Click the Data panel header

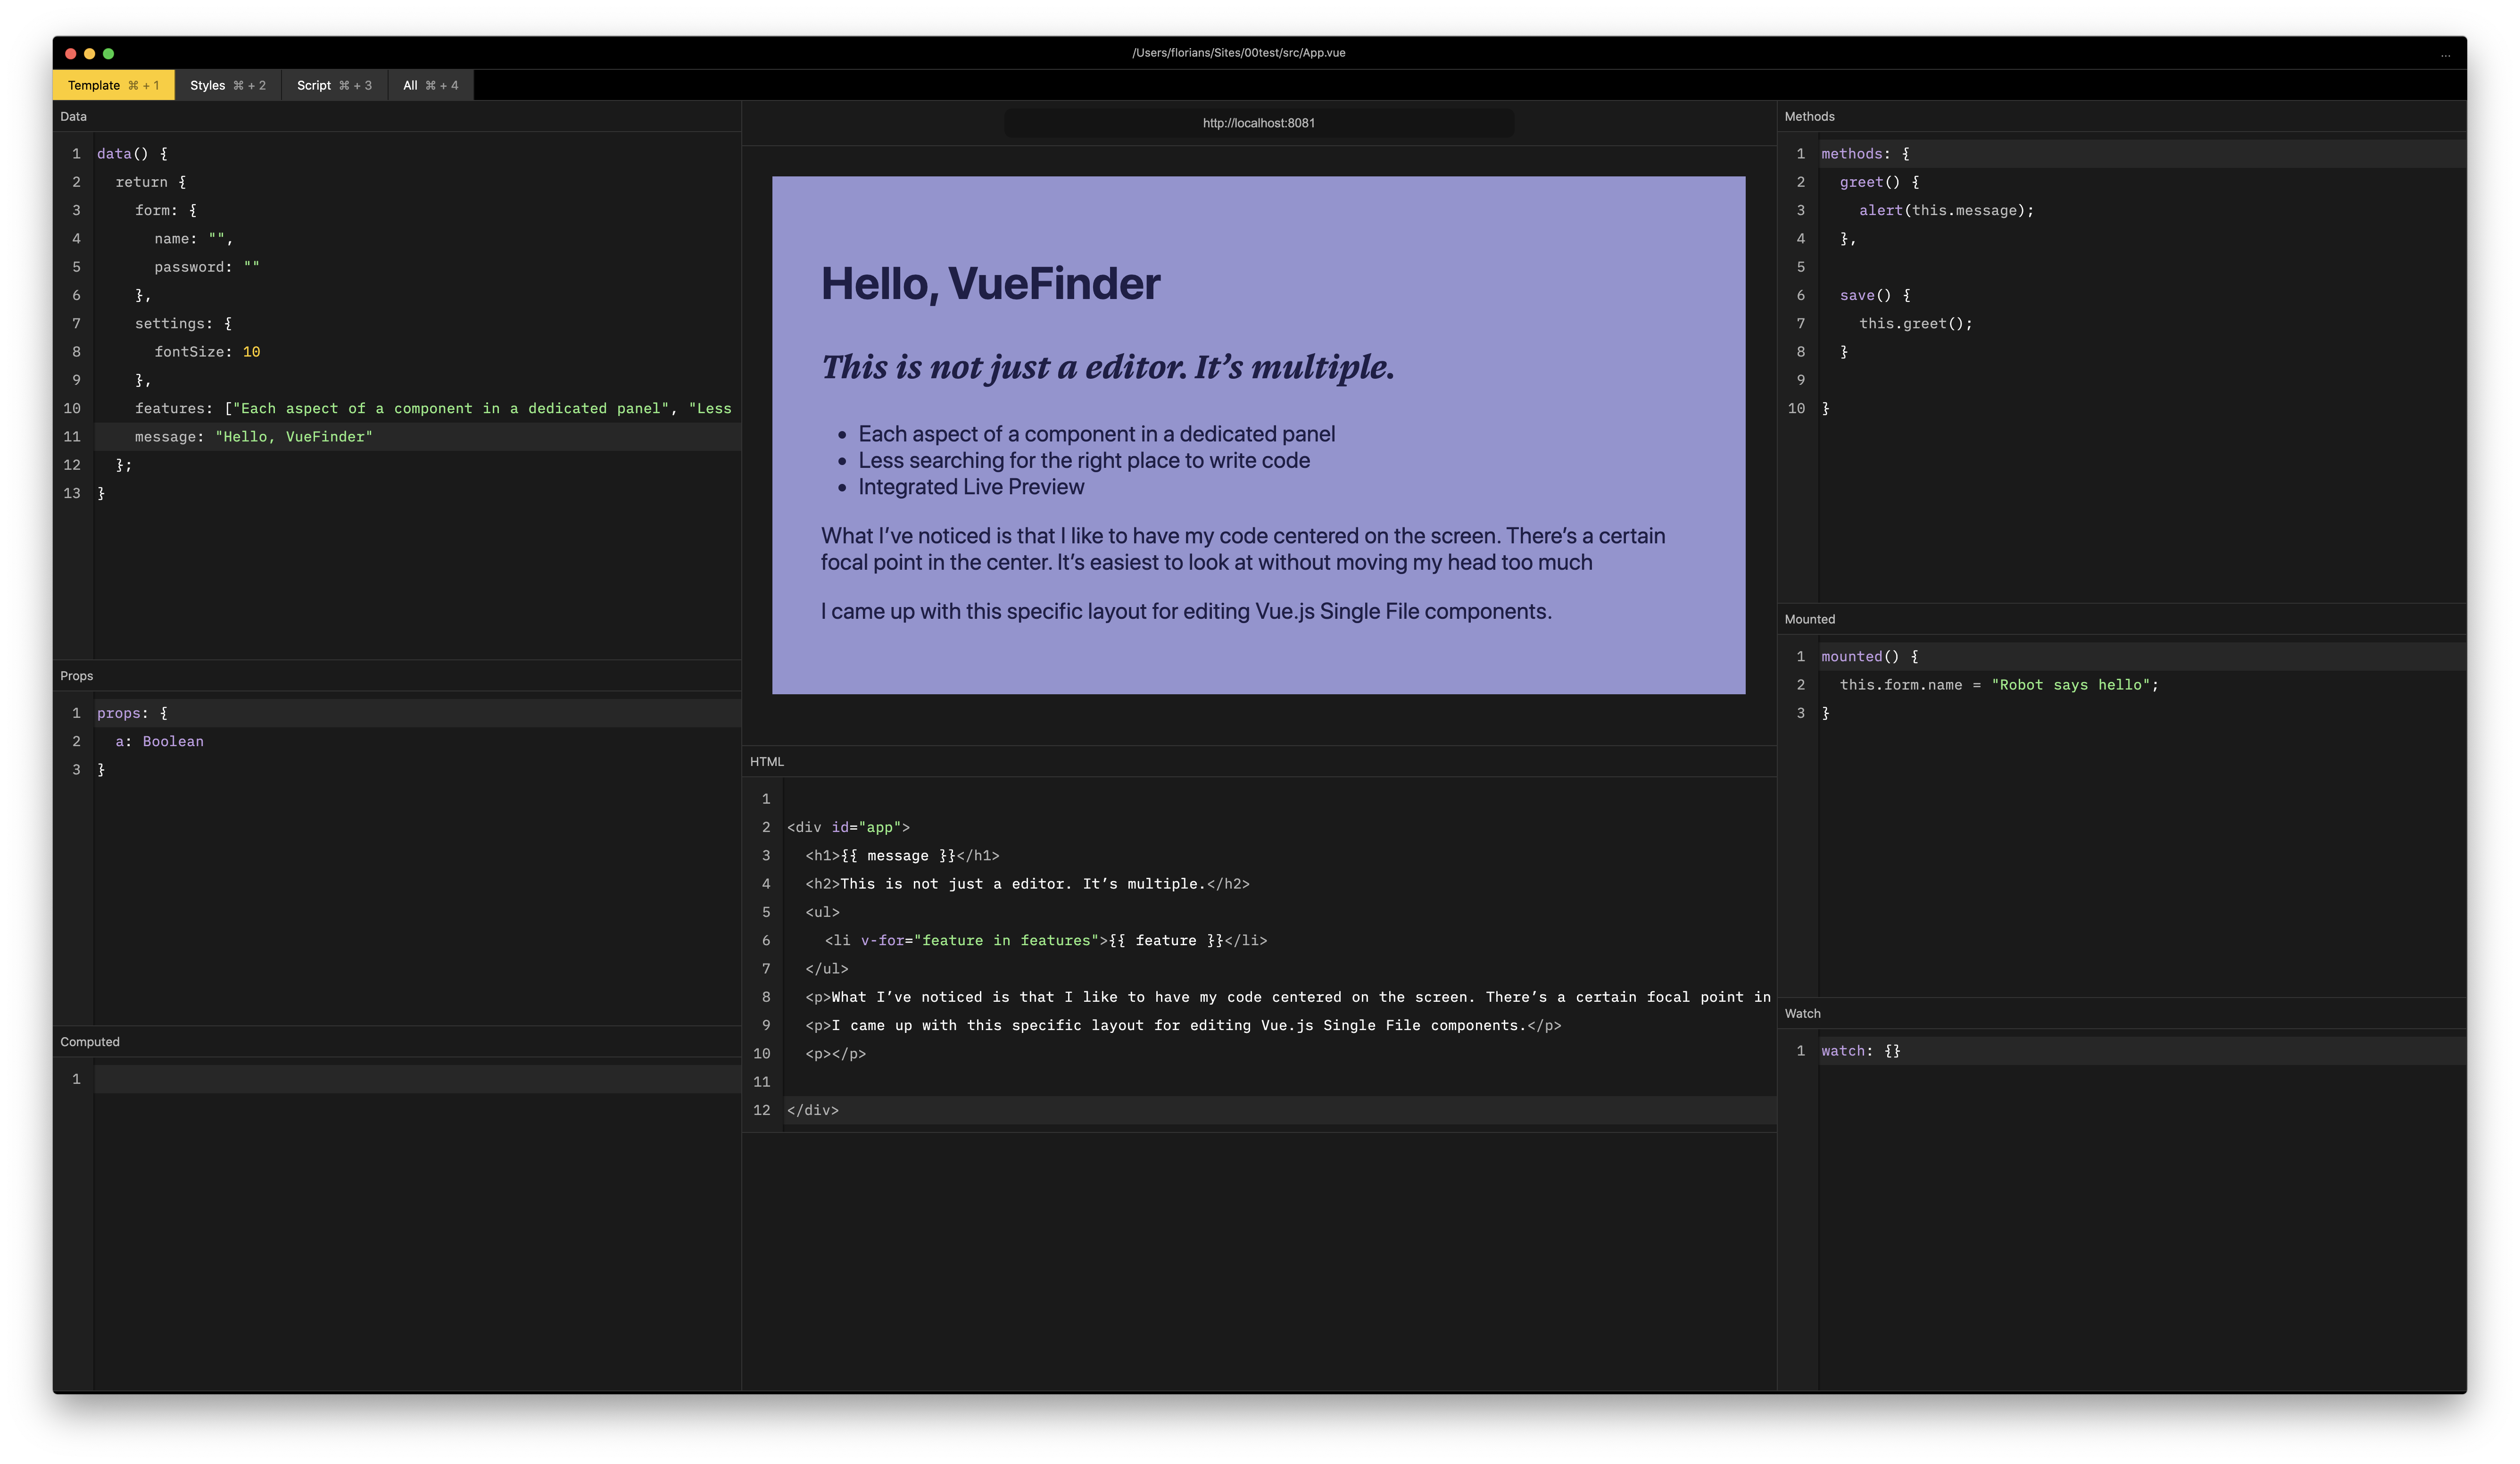pyautogui.click(x=74, y=117)
